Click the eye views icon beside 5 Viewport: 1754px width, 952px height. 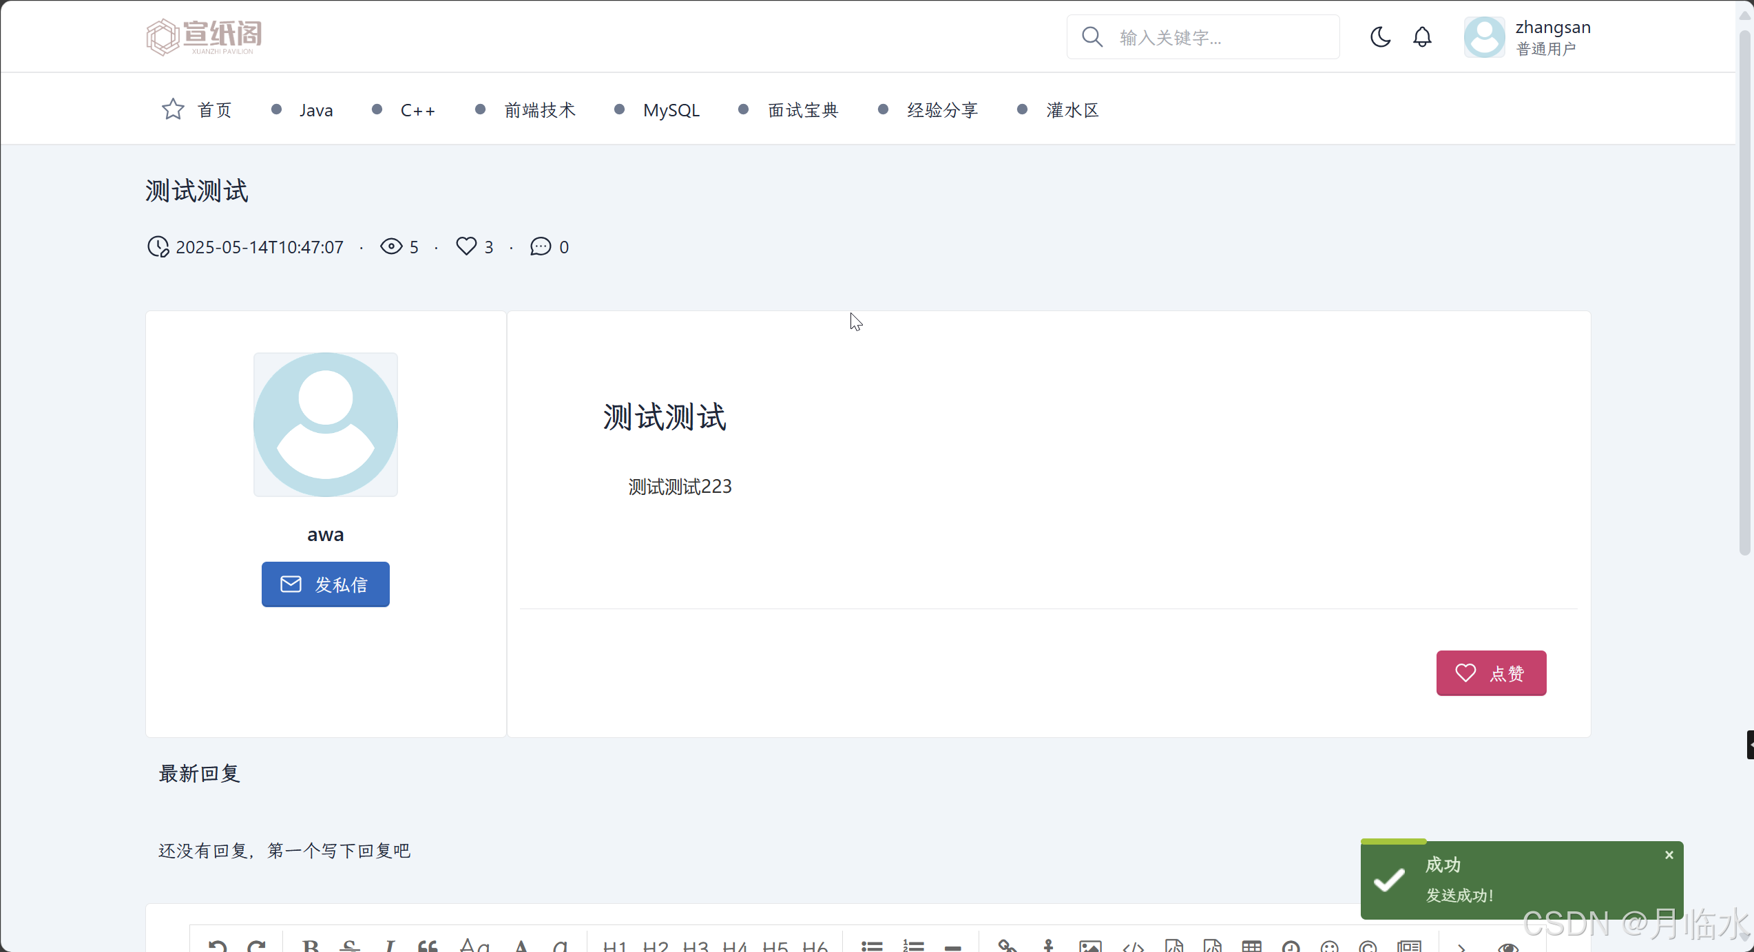[391, 246]
